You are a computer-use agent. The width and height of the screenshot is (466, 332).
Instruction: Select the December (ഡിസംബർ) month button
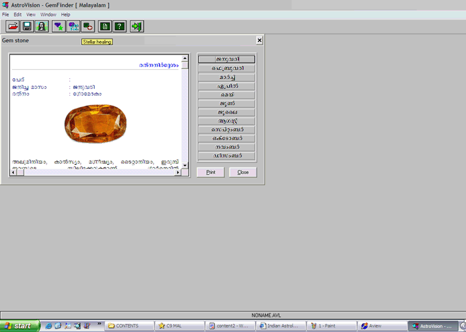click(x=226, y=155)
